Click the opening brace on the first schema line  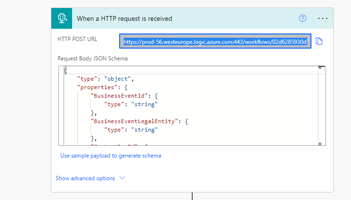tap(65, 70)
